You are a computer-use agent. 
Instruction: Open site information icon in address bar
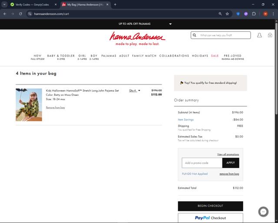pyautogui.click(x=30, y=14)
